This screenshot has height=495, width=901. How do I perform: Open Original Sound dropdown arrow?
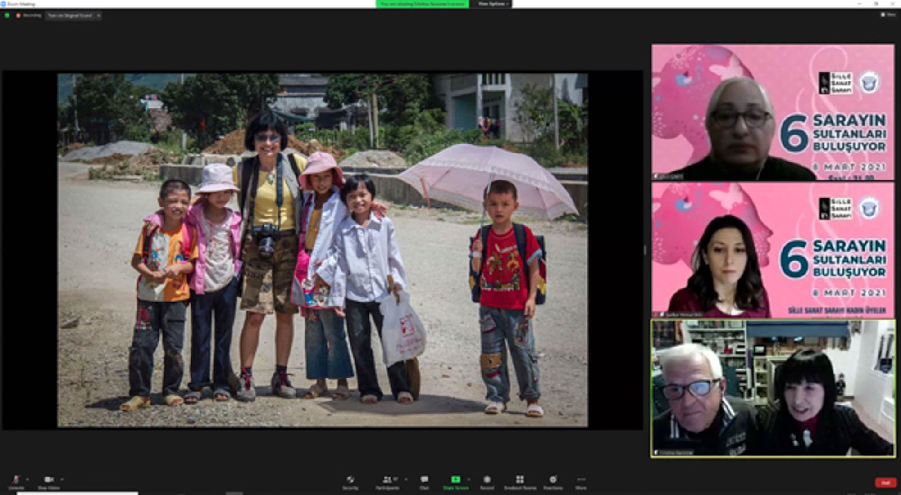(98, 15)
